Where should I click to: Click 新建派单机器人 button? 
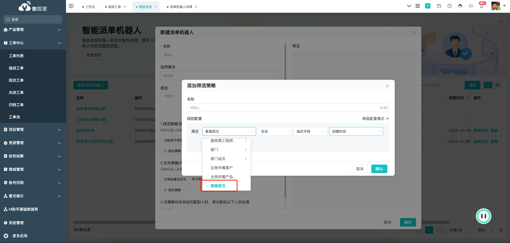91,85
